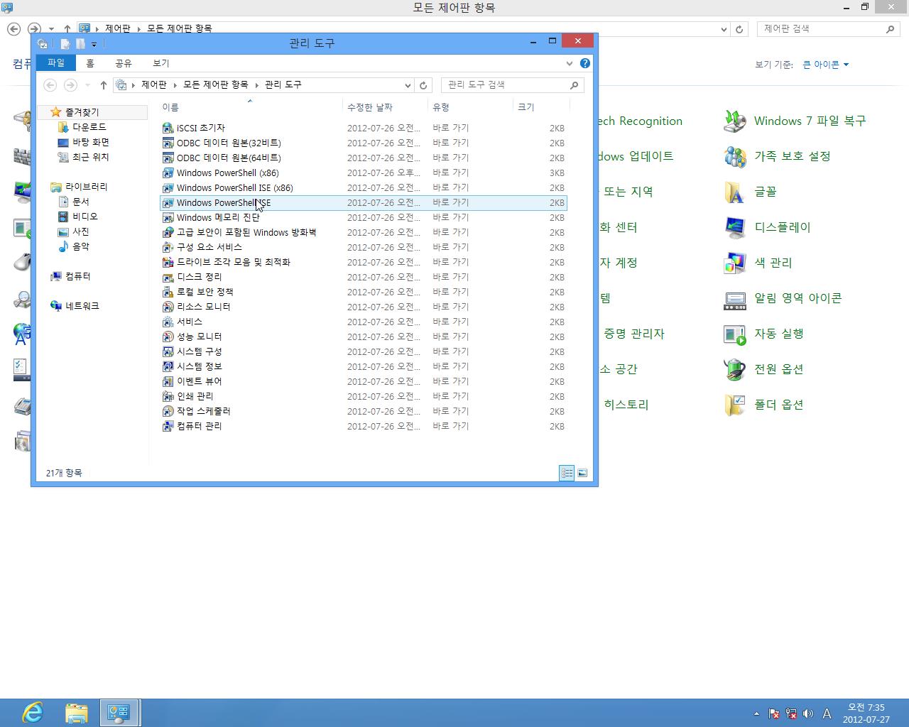Viewport: 909px width, 727px height.
Task: Open the 공유 ribbon tab
Action: 124,63
